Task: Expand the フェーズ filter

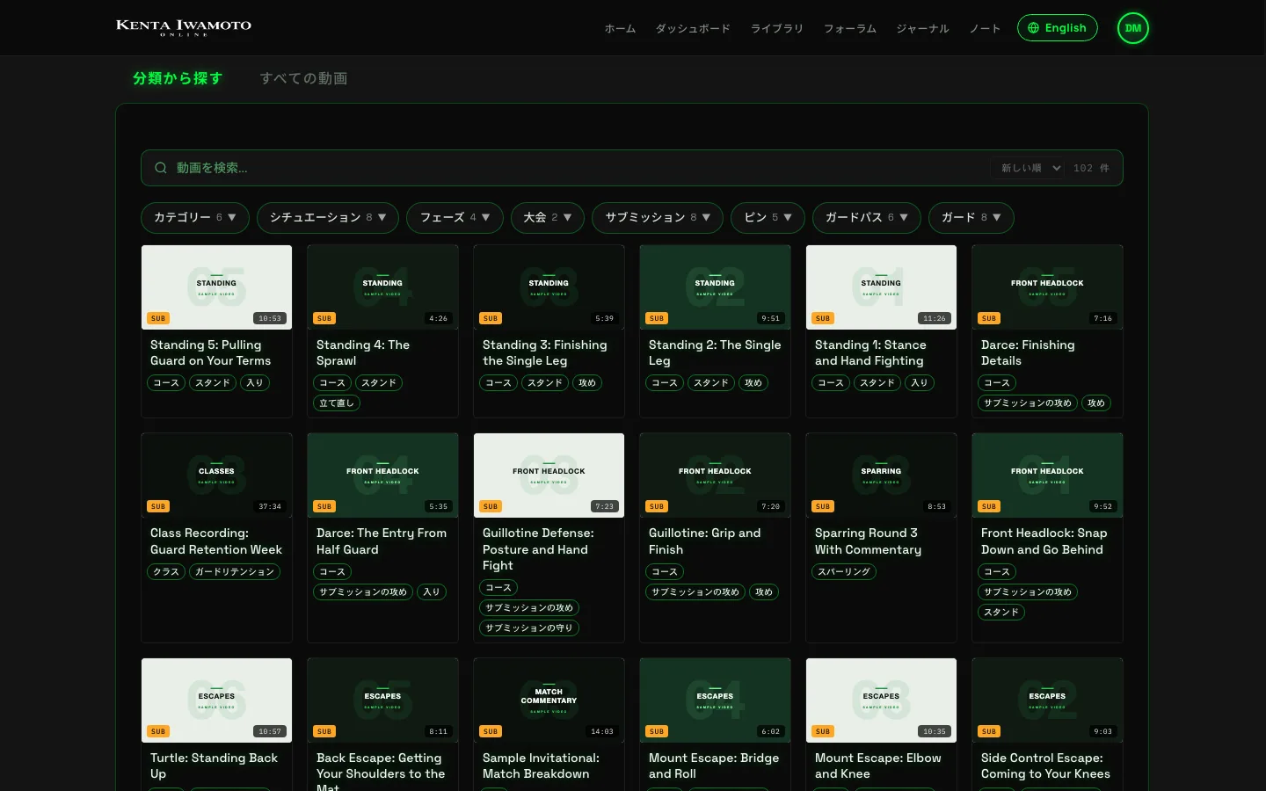Action: [x=455, y=217]
